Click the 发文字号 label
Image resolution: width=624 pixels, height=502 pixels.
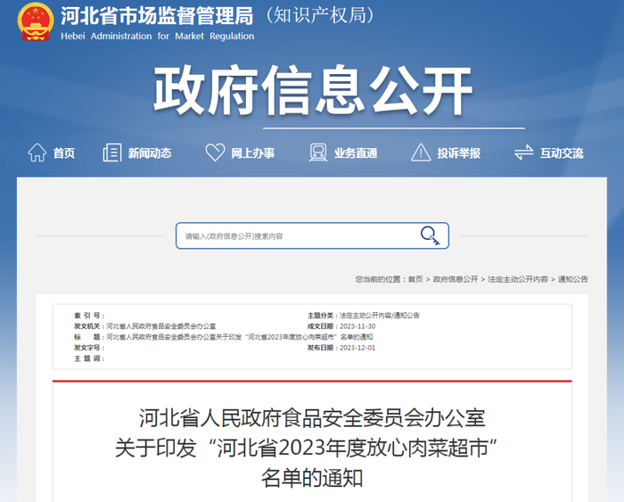89,348
